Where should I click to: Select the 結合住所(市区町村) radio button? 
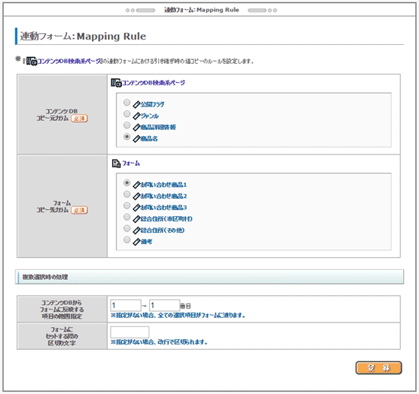(x=127, y=217)
